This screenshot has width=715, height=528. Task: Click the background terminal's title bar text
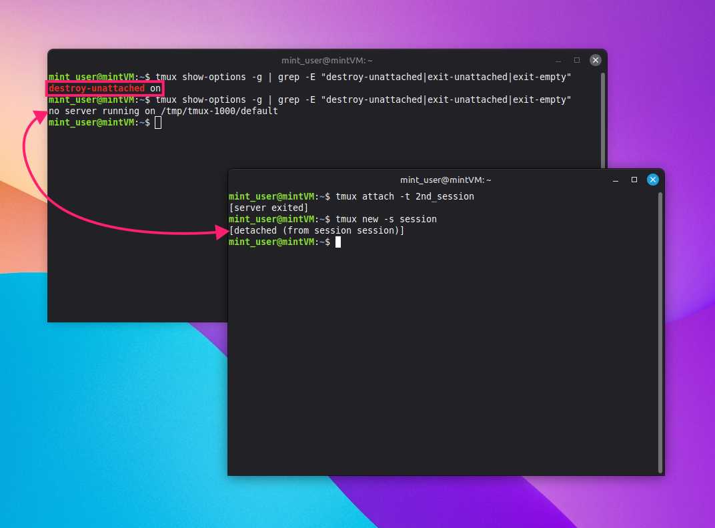coord(327,60)
